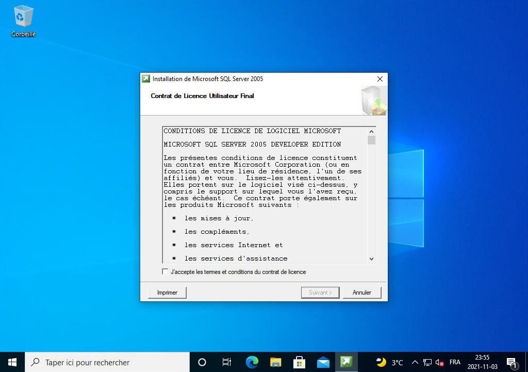The image size is (528, 372).
Task: Open the Mail app from the taskbar
Action: [323, 362]
